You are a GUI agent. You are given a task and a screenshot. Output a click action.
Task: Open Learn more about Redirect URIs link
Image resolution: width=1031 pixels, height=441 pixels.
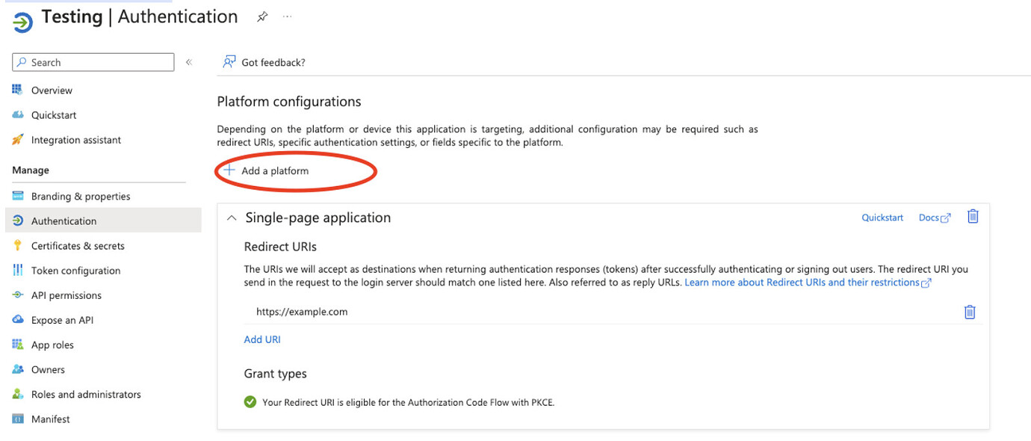pyautogui.click(x=807, y=283)
